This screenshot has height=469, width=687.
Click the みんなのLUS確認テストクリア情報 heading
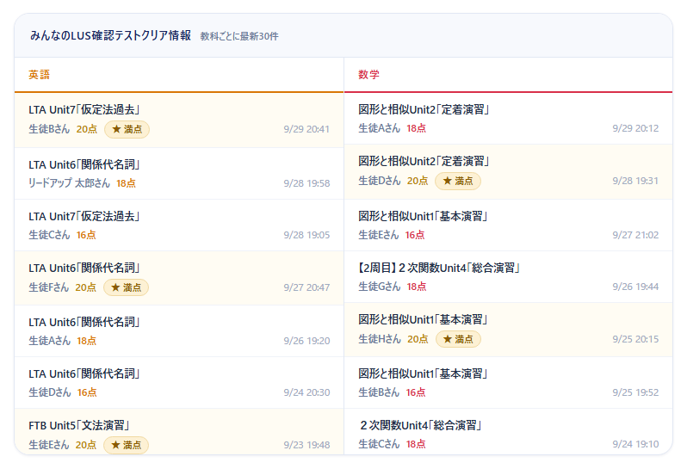(x=110, y=35)
